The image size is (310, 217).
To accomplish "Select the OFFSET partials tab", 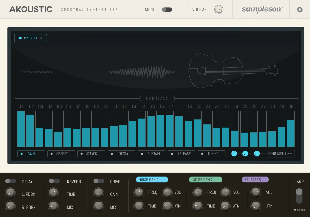I will point(61,154).
